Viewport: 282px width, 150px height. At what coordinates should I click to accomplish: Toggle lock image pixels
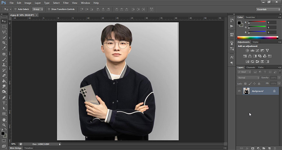tap(250, 84)
